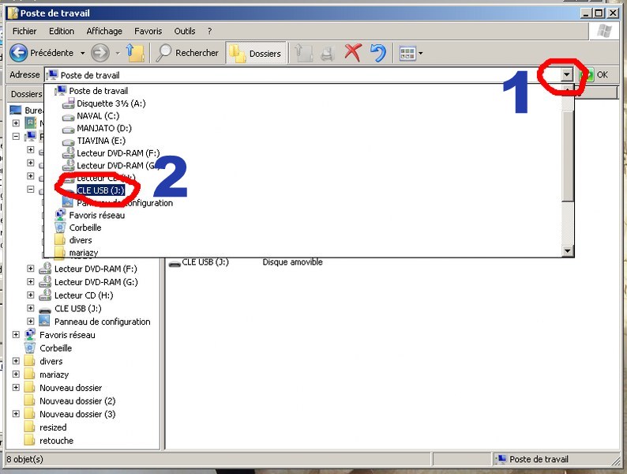The width and height of the screenshot is (627, 474).
Task: Click the blue undo arrow icon
Action: [378, 53]
